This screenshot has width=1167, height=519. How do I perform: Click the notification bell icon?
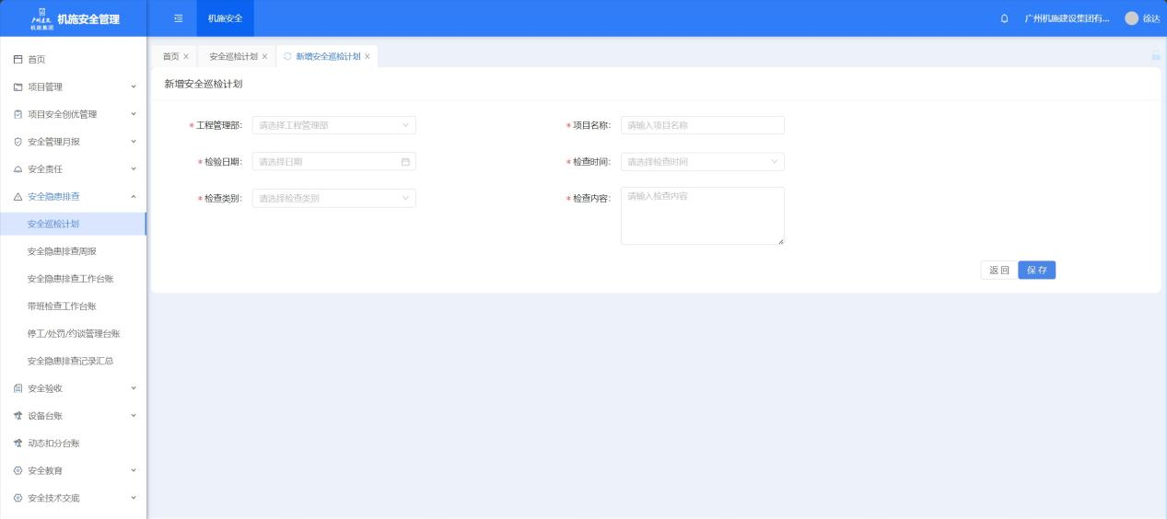pyautogui.click(x=1004, y=18)
